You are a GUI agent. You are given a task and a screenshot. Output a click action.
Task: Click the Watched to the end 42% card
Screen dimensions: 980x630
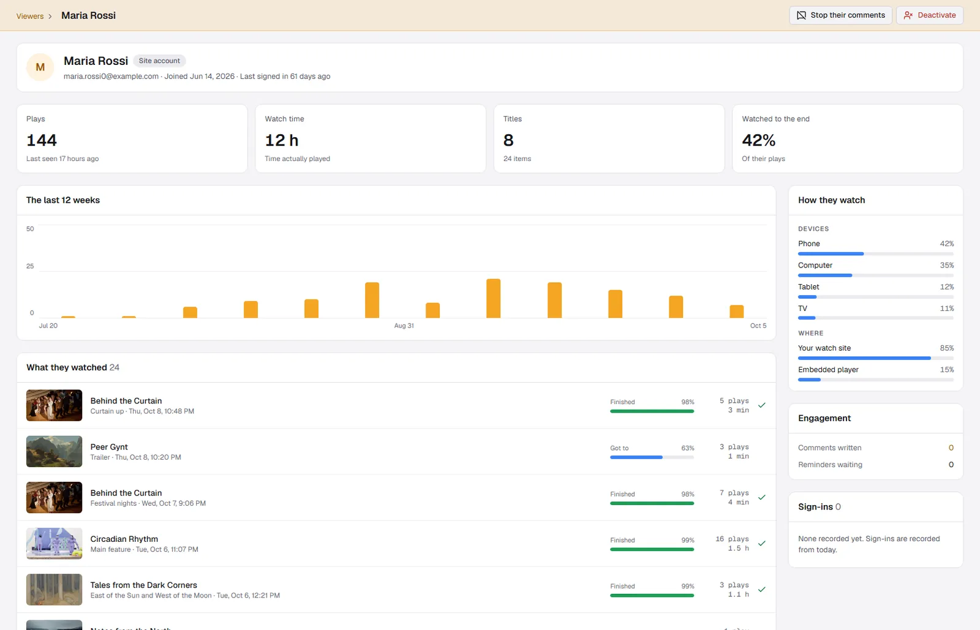(x=848, y=138)
